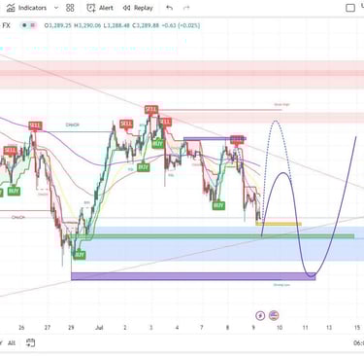Select the 26 date on the time axis
This screenshot has height=356, width=364.
pos(21,328)
